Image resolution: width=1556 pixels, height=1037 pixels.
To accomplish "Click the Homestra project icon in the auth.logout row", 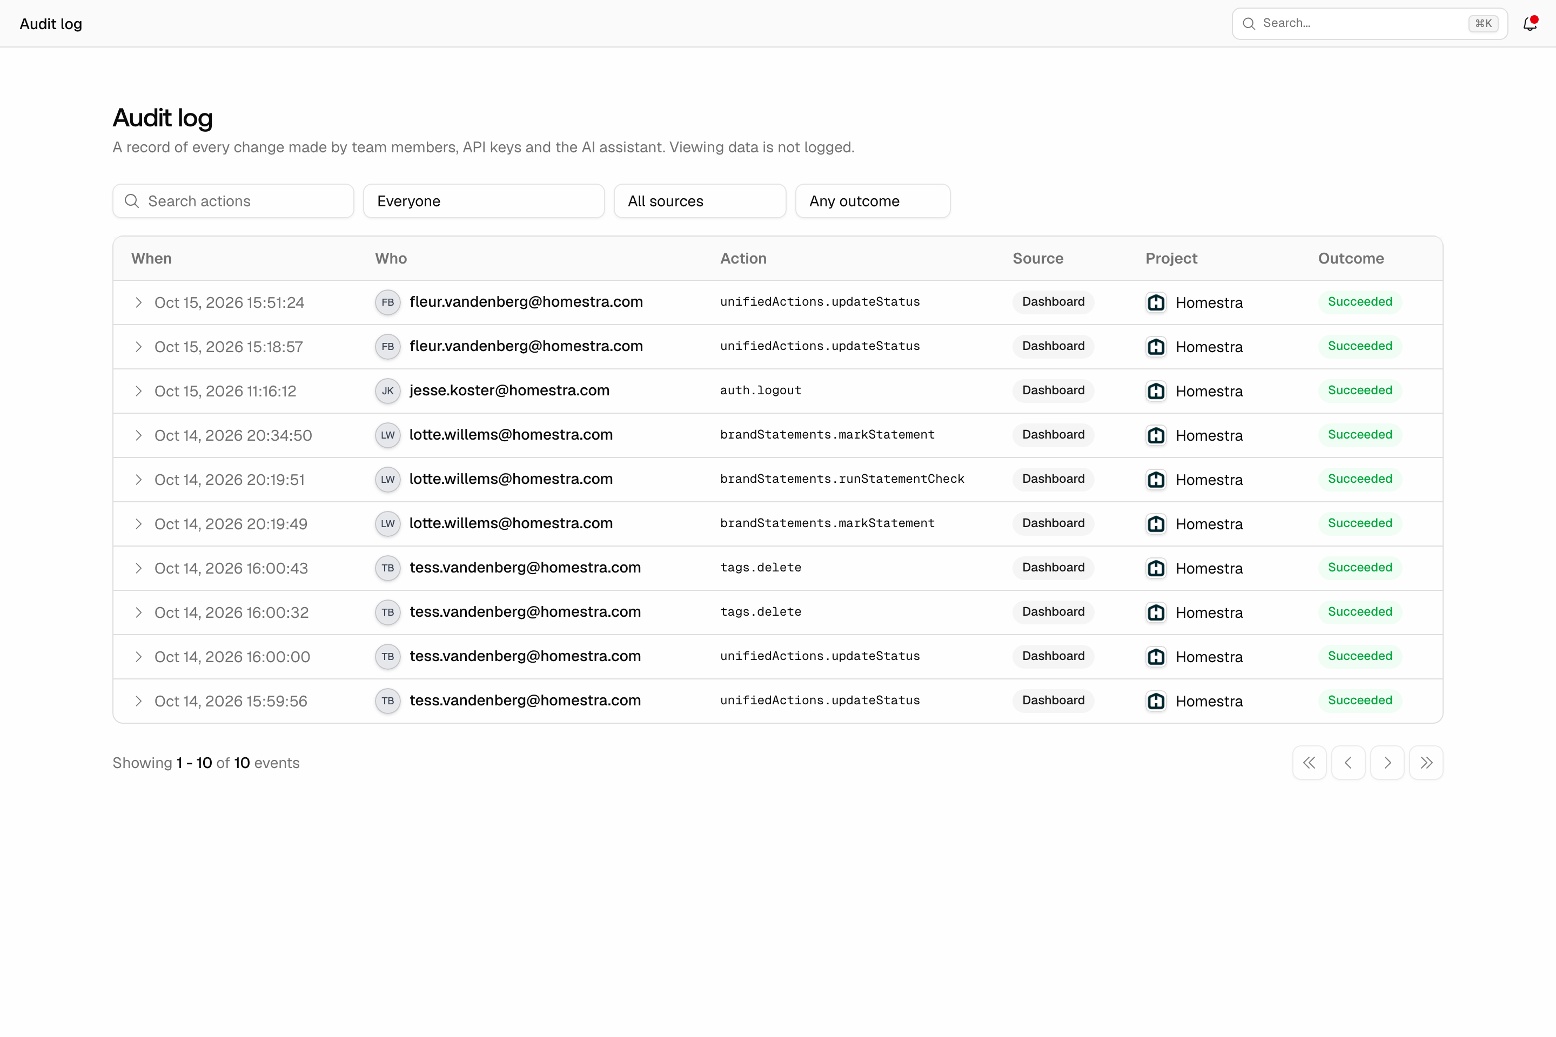I will tap(1156, 391).
